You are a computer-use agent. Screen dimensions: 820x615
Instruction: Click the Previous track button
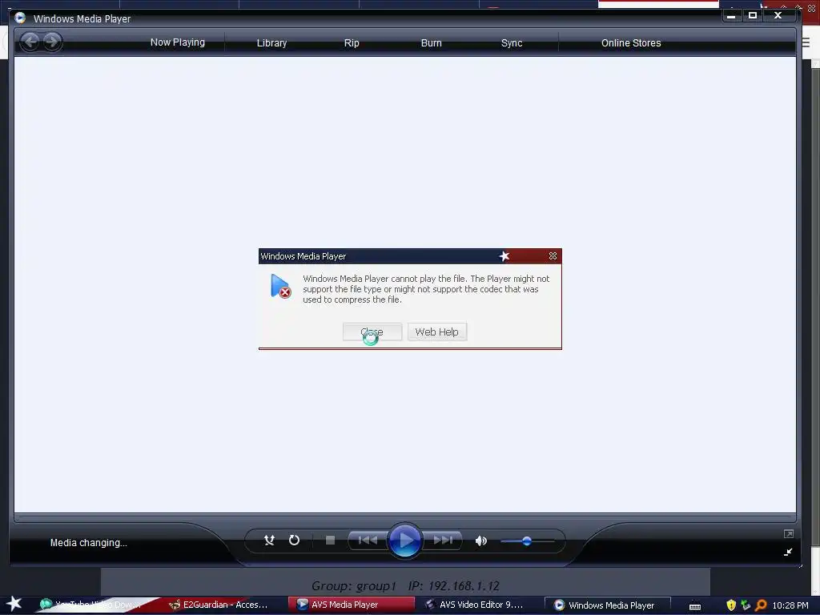coord(368,541)
